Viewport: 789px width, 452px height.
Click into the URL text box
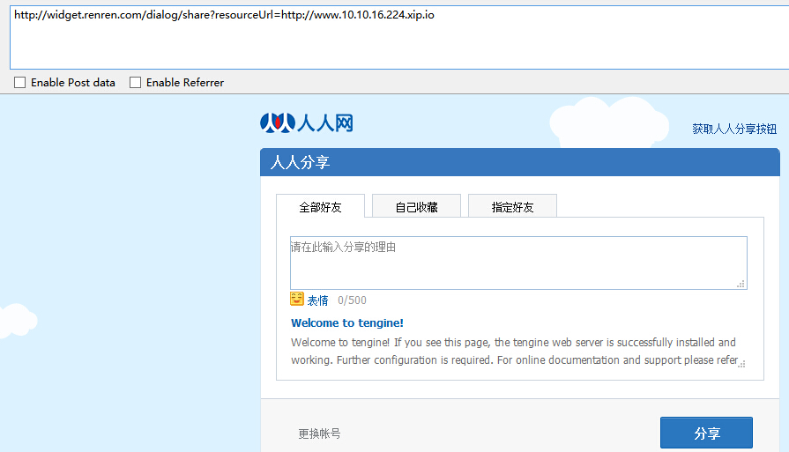[399, 37]
